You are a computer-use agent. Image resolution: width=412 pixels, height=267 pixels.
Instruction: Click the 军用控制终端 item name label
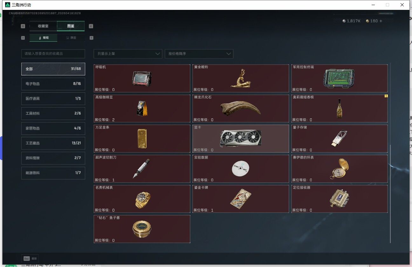click(x=303, y=67)
